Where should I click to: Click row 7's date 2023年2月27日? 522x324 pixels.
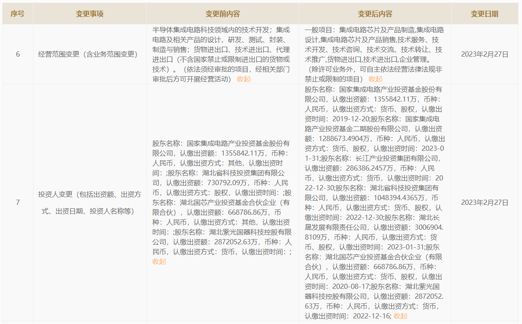[484, 202]
